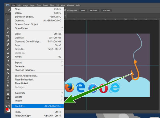This screenshot has height=118, width=160.
Task: Select the Type tool
Action: 8,82
